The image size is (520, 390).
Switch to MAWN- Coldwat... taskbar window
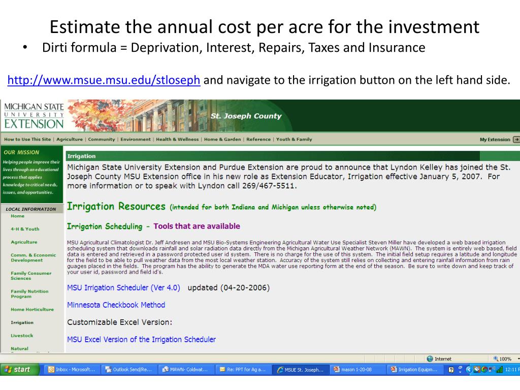click(x=186, y=370)
